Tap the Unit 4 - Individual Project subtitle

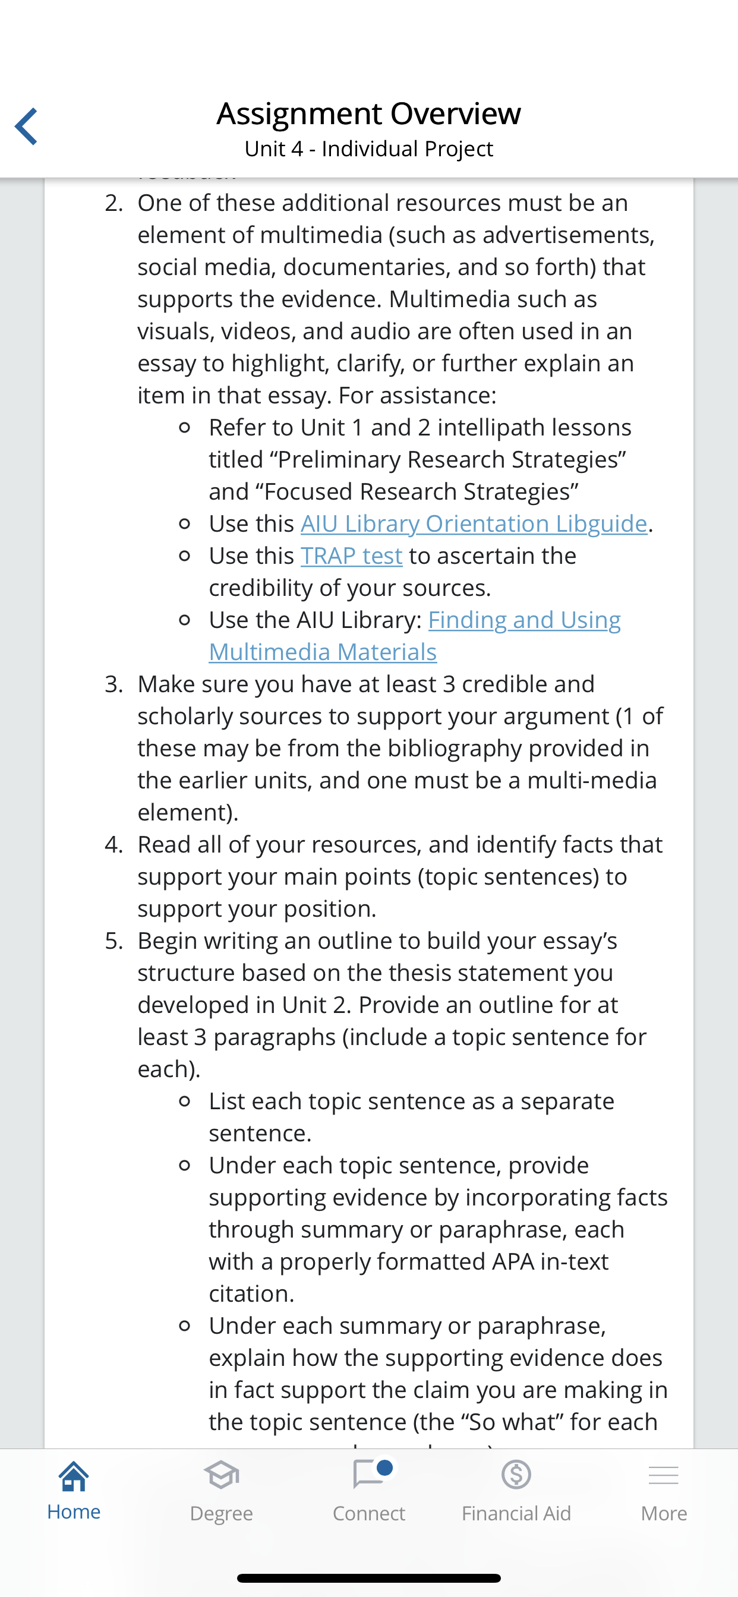[x=368, y=149]
